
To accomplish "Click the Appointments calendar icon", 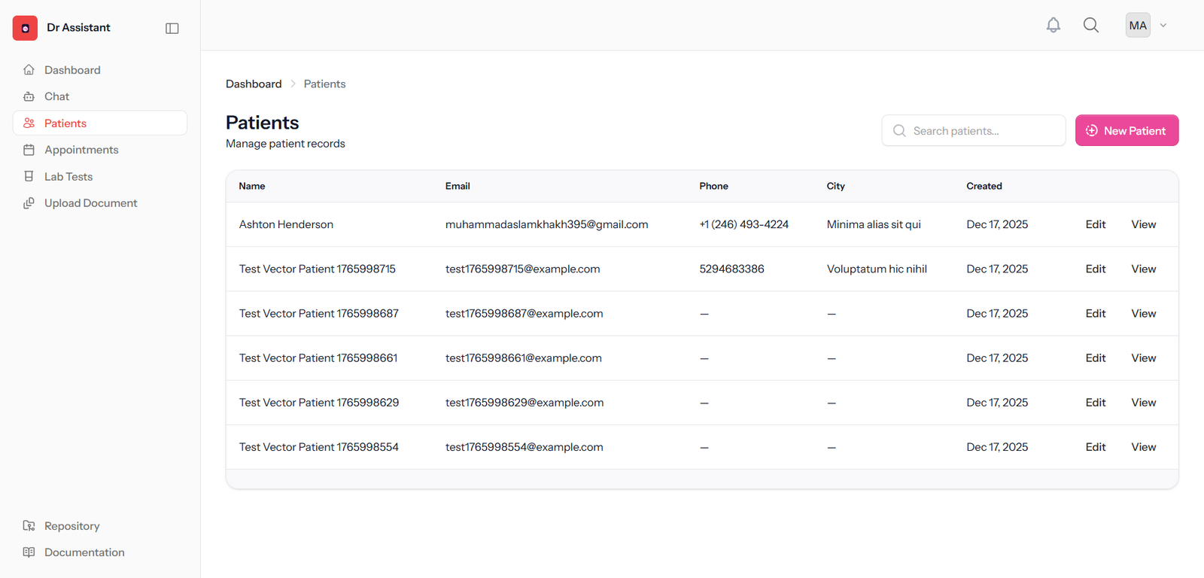I will tap(29, 150).
